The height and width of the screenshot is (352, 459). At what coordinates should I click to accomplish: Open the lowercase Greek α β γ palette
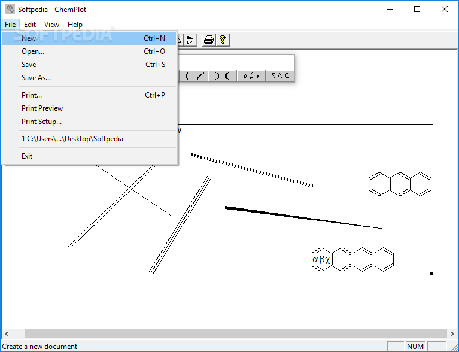(251, 76)
